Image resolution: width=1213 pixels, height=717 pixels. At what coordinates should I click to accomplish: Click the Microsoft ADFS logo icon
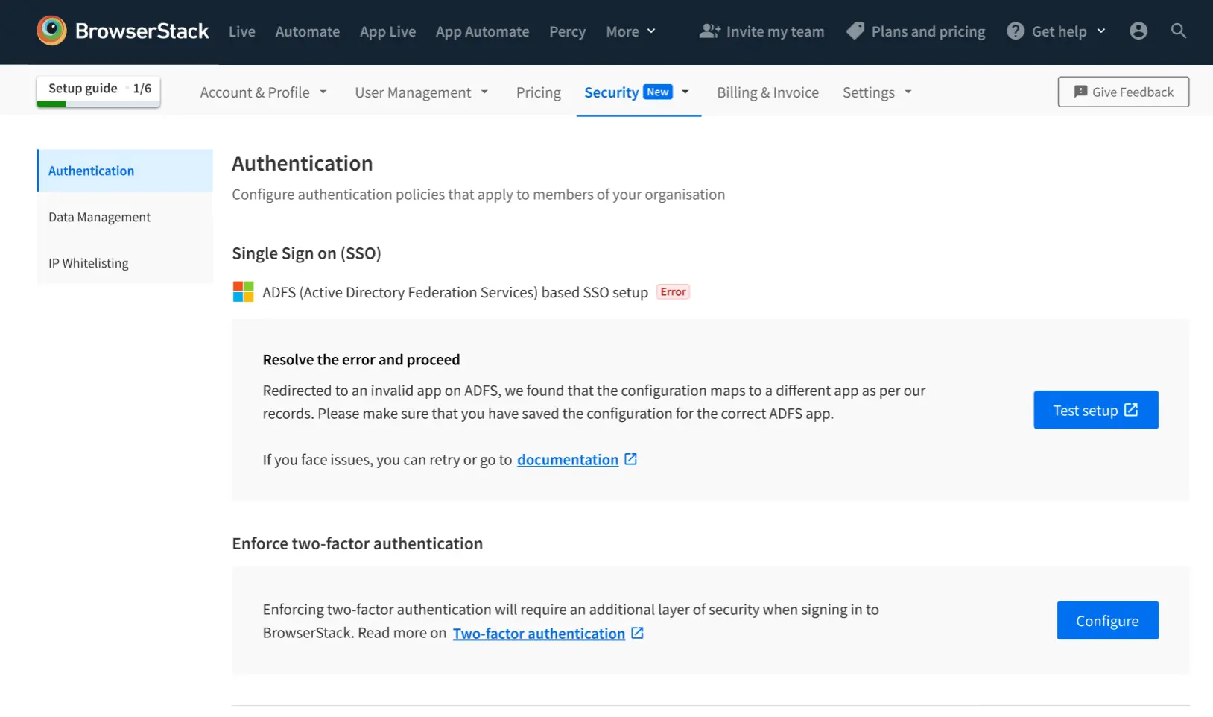click(x=243, y=292)
